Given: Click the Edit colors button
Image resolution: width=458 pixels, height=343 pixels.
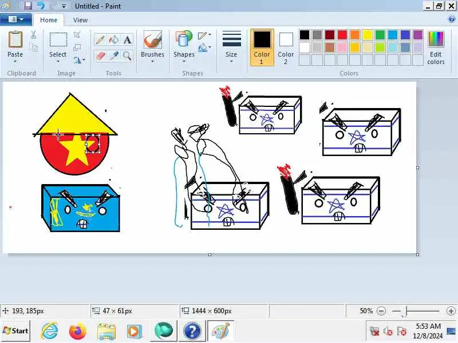Looking at the screenshot, I should pyautogui.click(x=436, y=48).
